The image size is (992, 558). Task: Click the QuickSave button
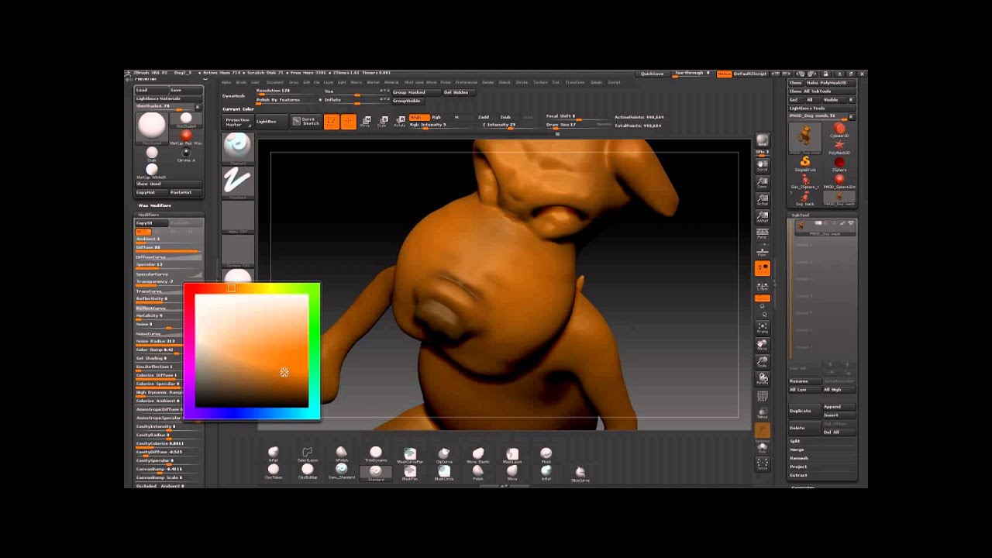652,74
